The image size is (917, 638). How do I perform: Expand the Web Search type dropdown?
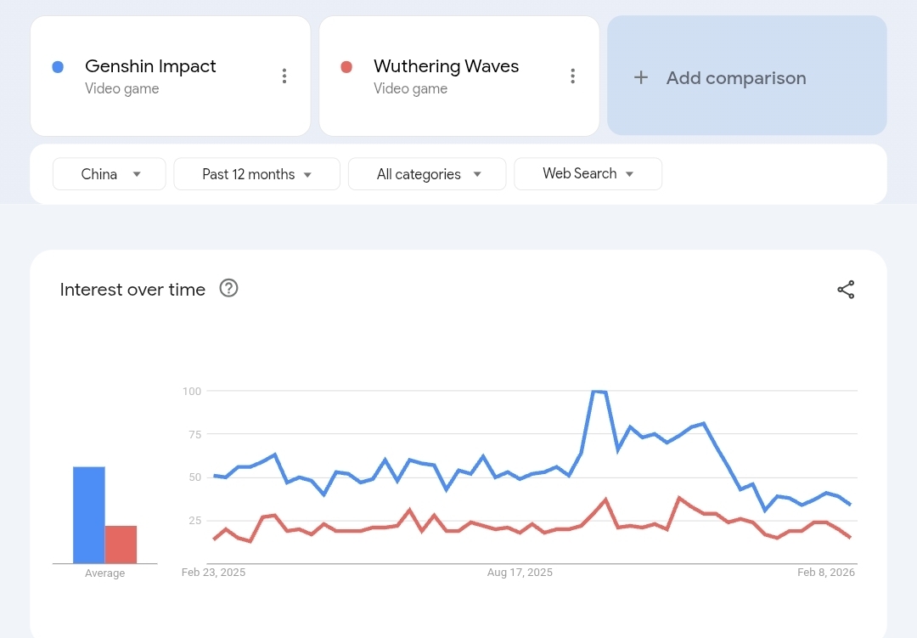click(x=588, y=173)
